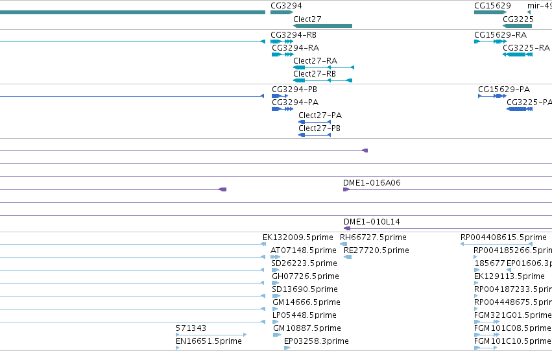Select the CG3225 gene glyph
552x351 pixels.
(517, 26)
